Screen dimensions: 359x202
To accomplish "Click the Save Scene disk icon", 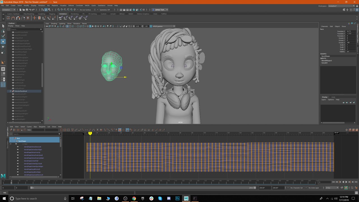I will point(27,10).
